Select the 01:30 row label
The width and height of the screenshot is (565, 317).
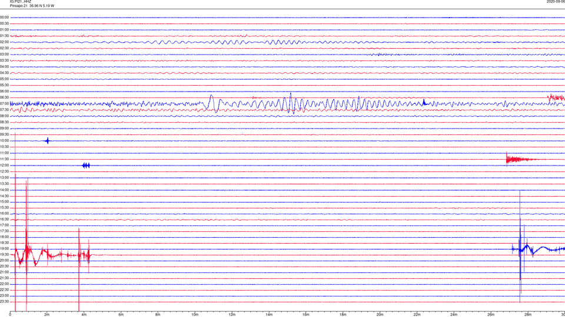tap(4, 36)
